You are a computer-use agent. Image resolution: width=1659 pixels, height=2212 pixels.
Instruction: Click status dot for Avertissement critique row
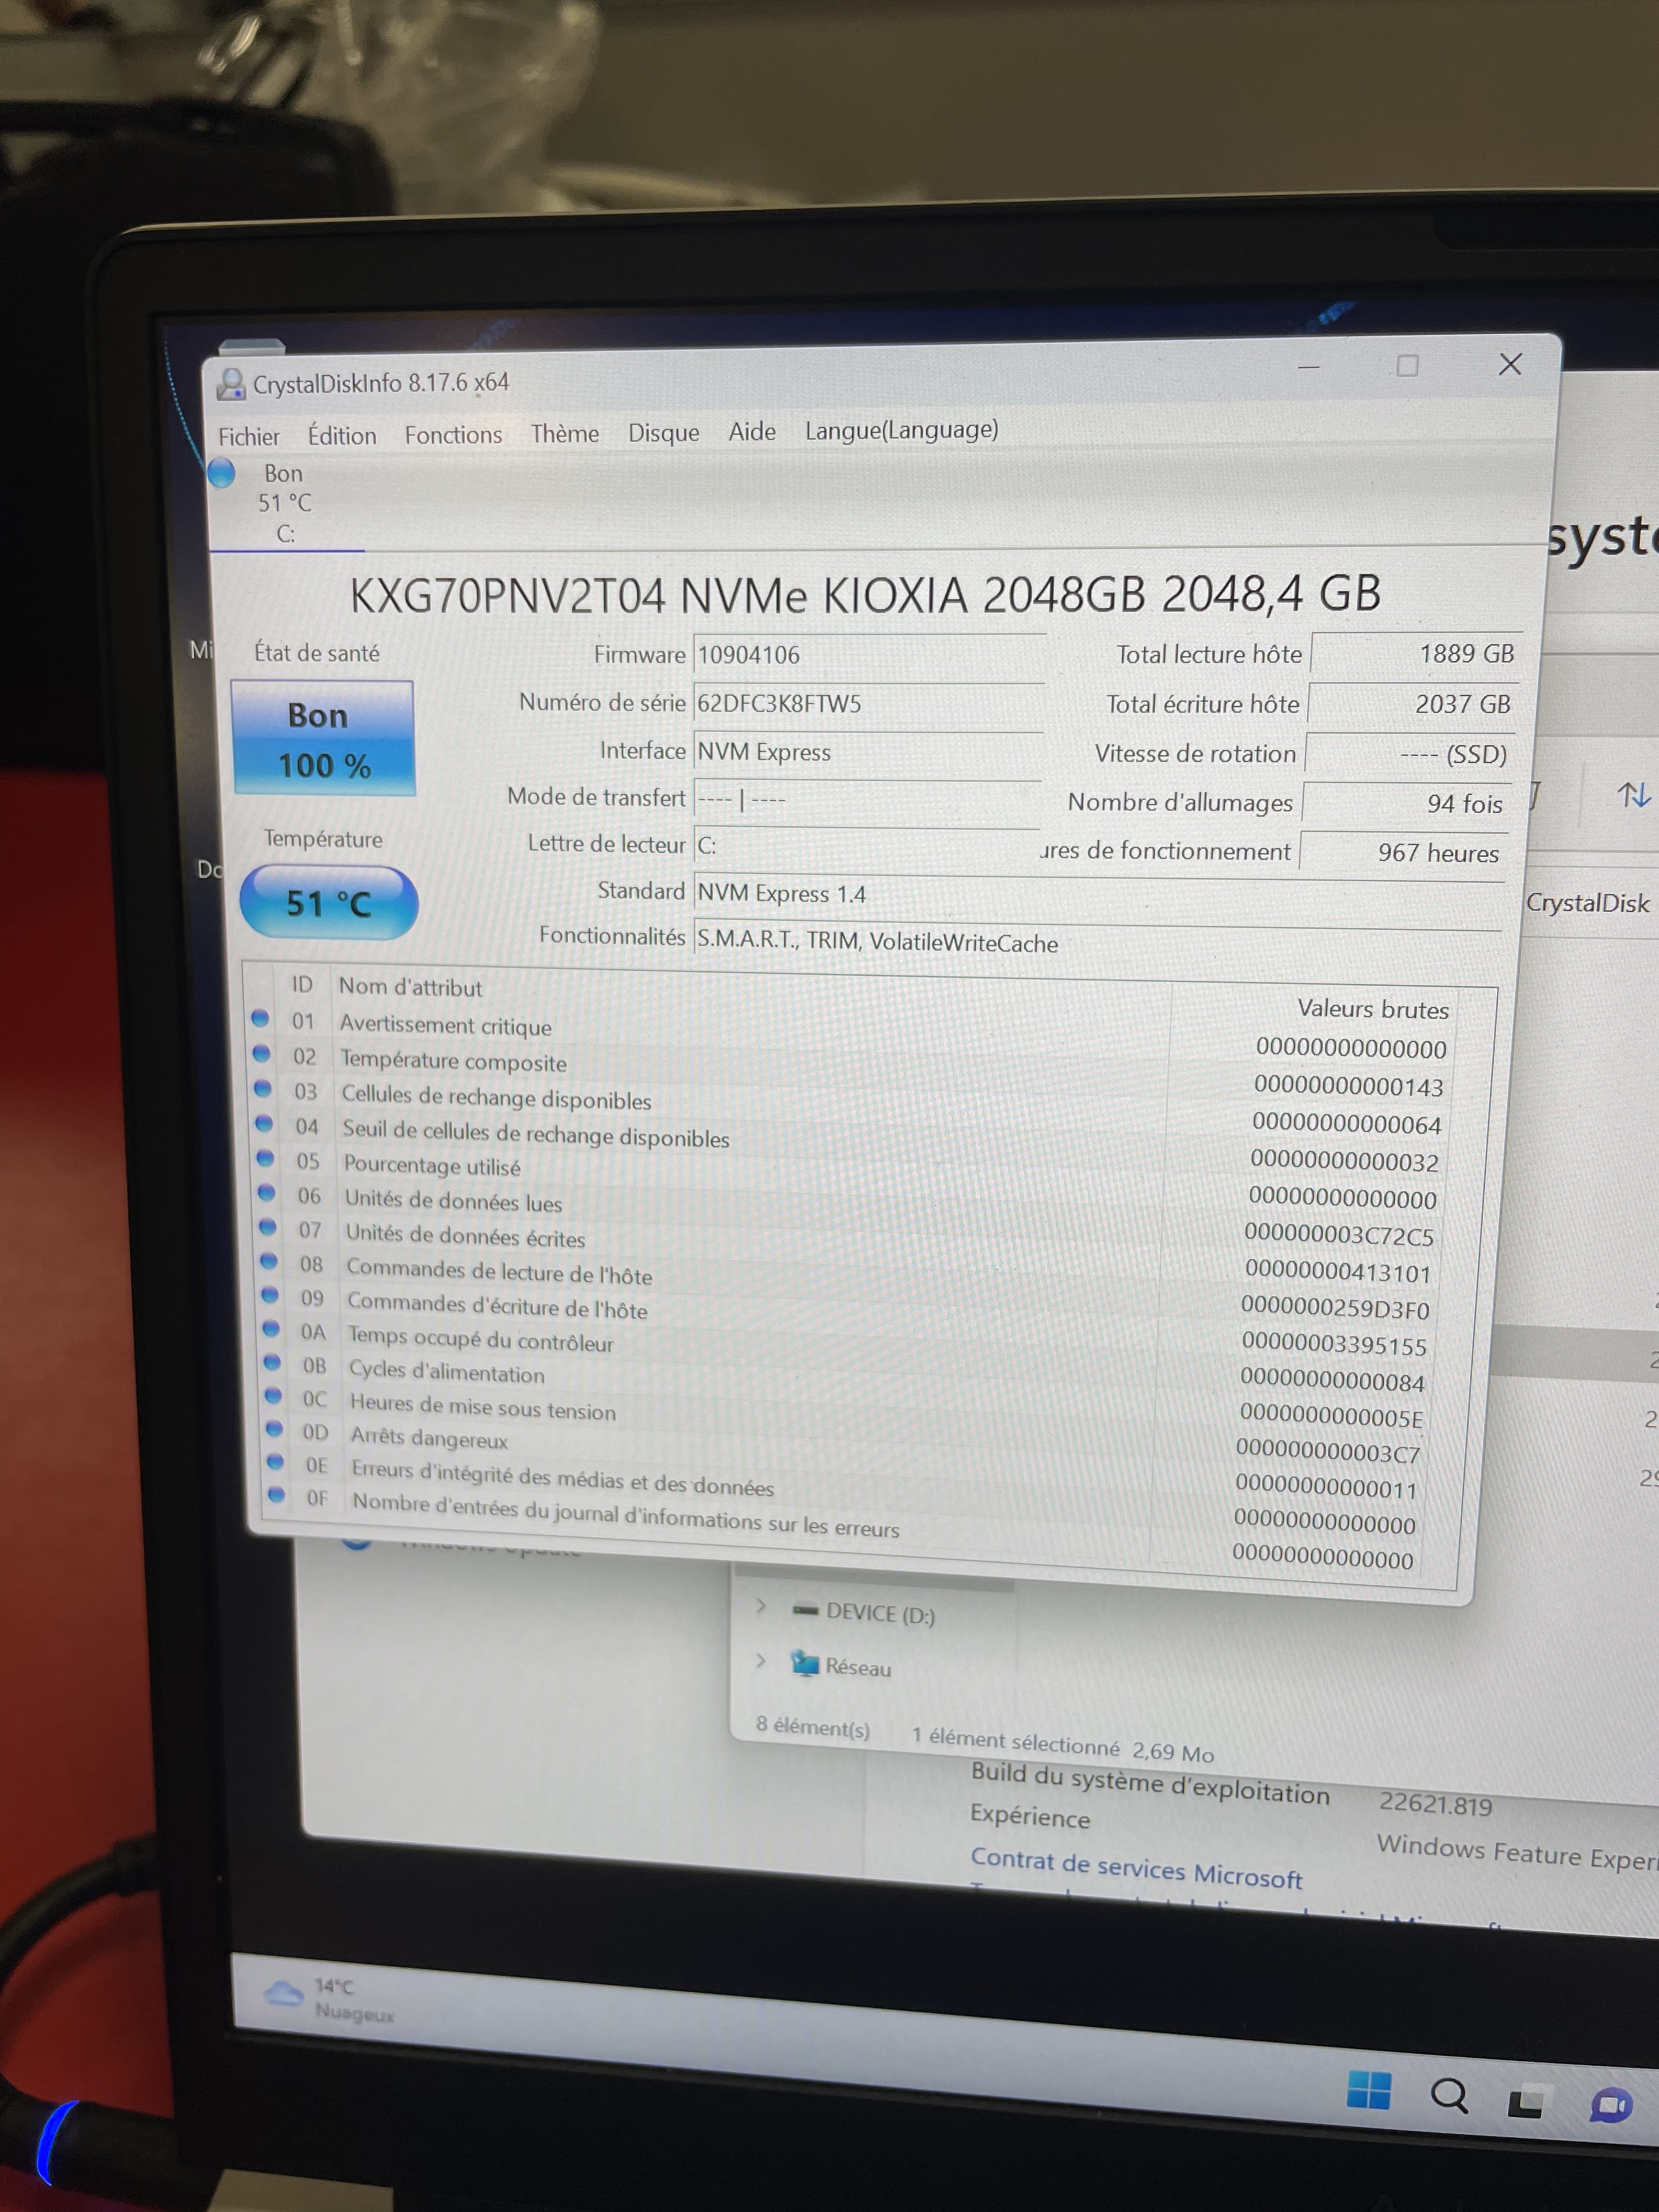pos(260,1018)
